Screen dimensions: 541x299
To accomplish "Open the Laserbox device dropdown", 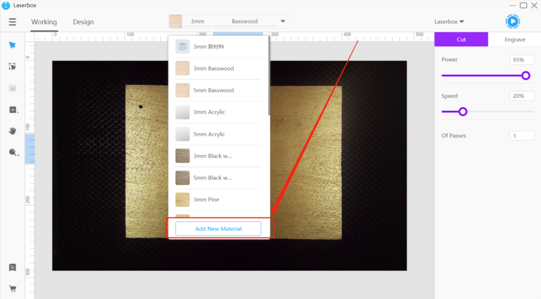I will tap(449, 22).
